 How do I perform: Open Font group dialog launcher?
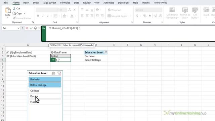[77, 22]
